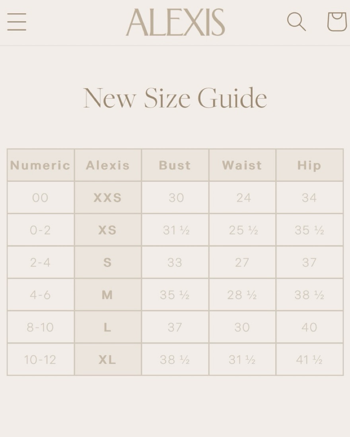350x437 pixels.
Task: Click the S size cell
Action: 108,262
